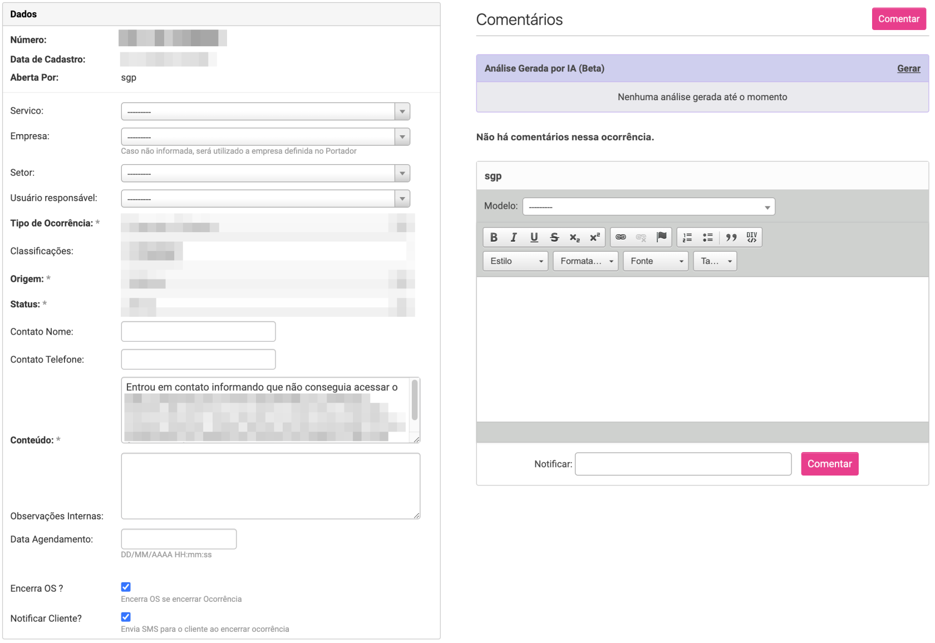Insert a link using the link icon
This screenshot has height=643, width=935.
(x=621, y=237)
